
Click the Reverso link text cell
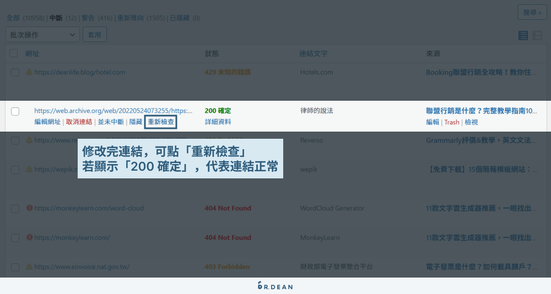[x=311, y=140]
